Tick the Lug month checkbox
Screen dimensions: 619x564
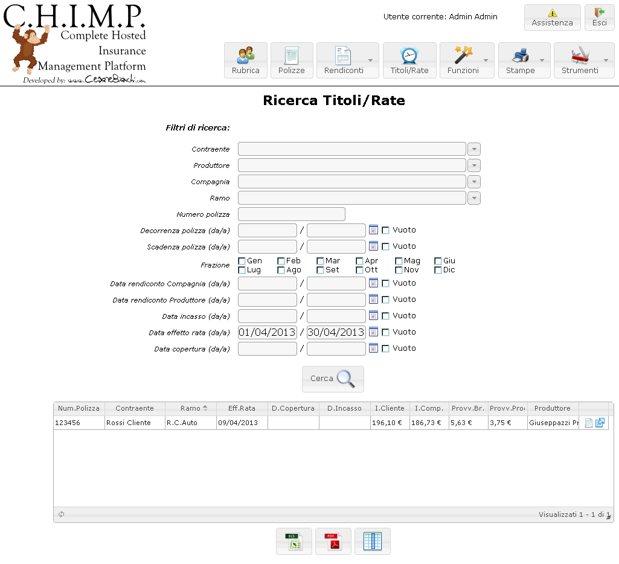tap(242, 270)
